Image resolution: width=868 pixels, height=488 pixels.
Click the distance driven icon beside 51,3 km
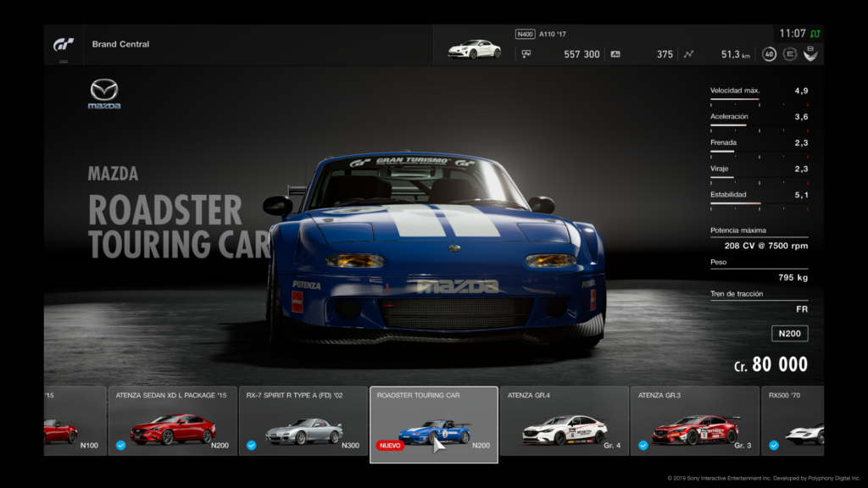(x=688, y=54)
